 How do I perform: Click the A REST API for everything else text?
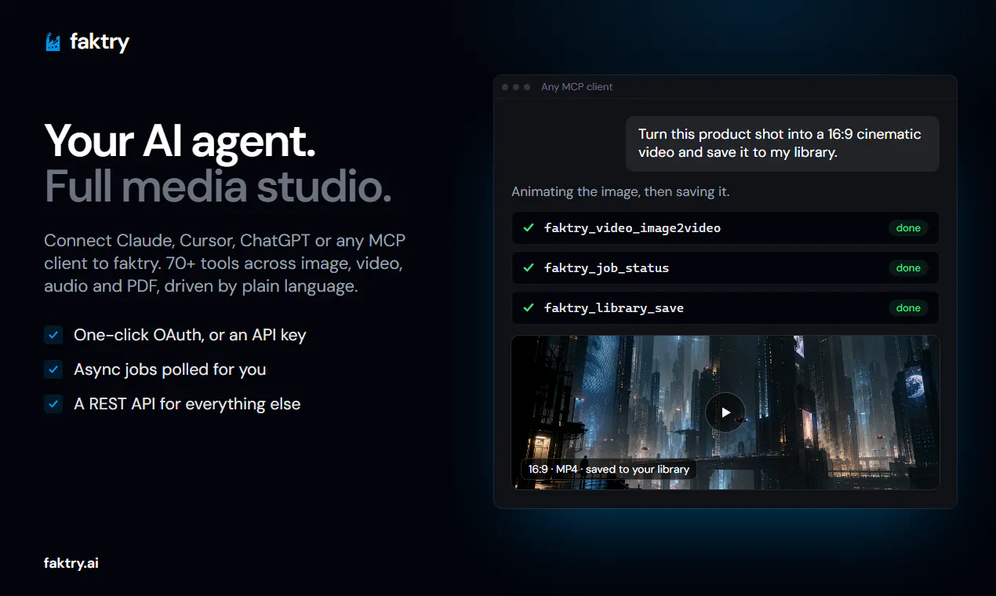click(x=187, y=404)
